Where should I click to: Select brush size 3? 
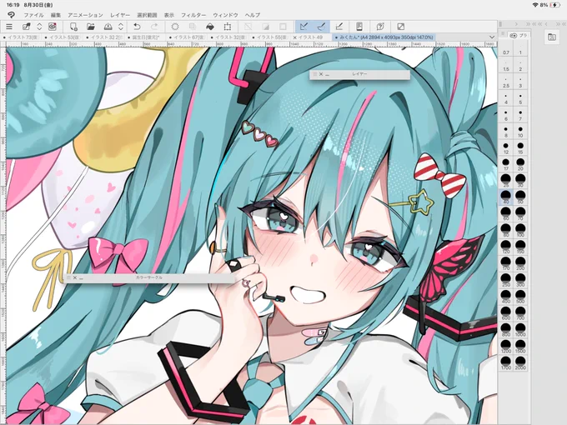click(520, 83)
